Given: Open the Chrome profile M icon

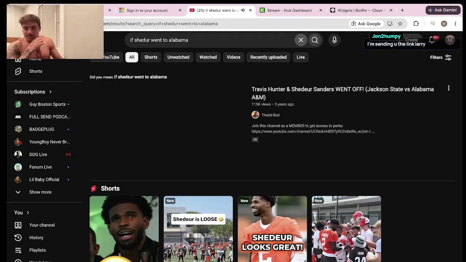Looking at the screenshot, I should click(444, 24).
